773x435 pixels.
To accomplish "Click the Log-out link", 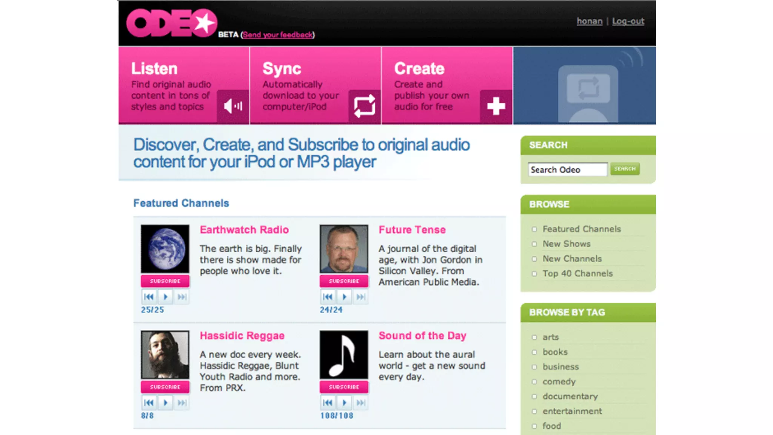I will coord(628,21).
